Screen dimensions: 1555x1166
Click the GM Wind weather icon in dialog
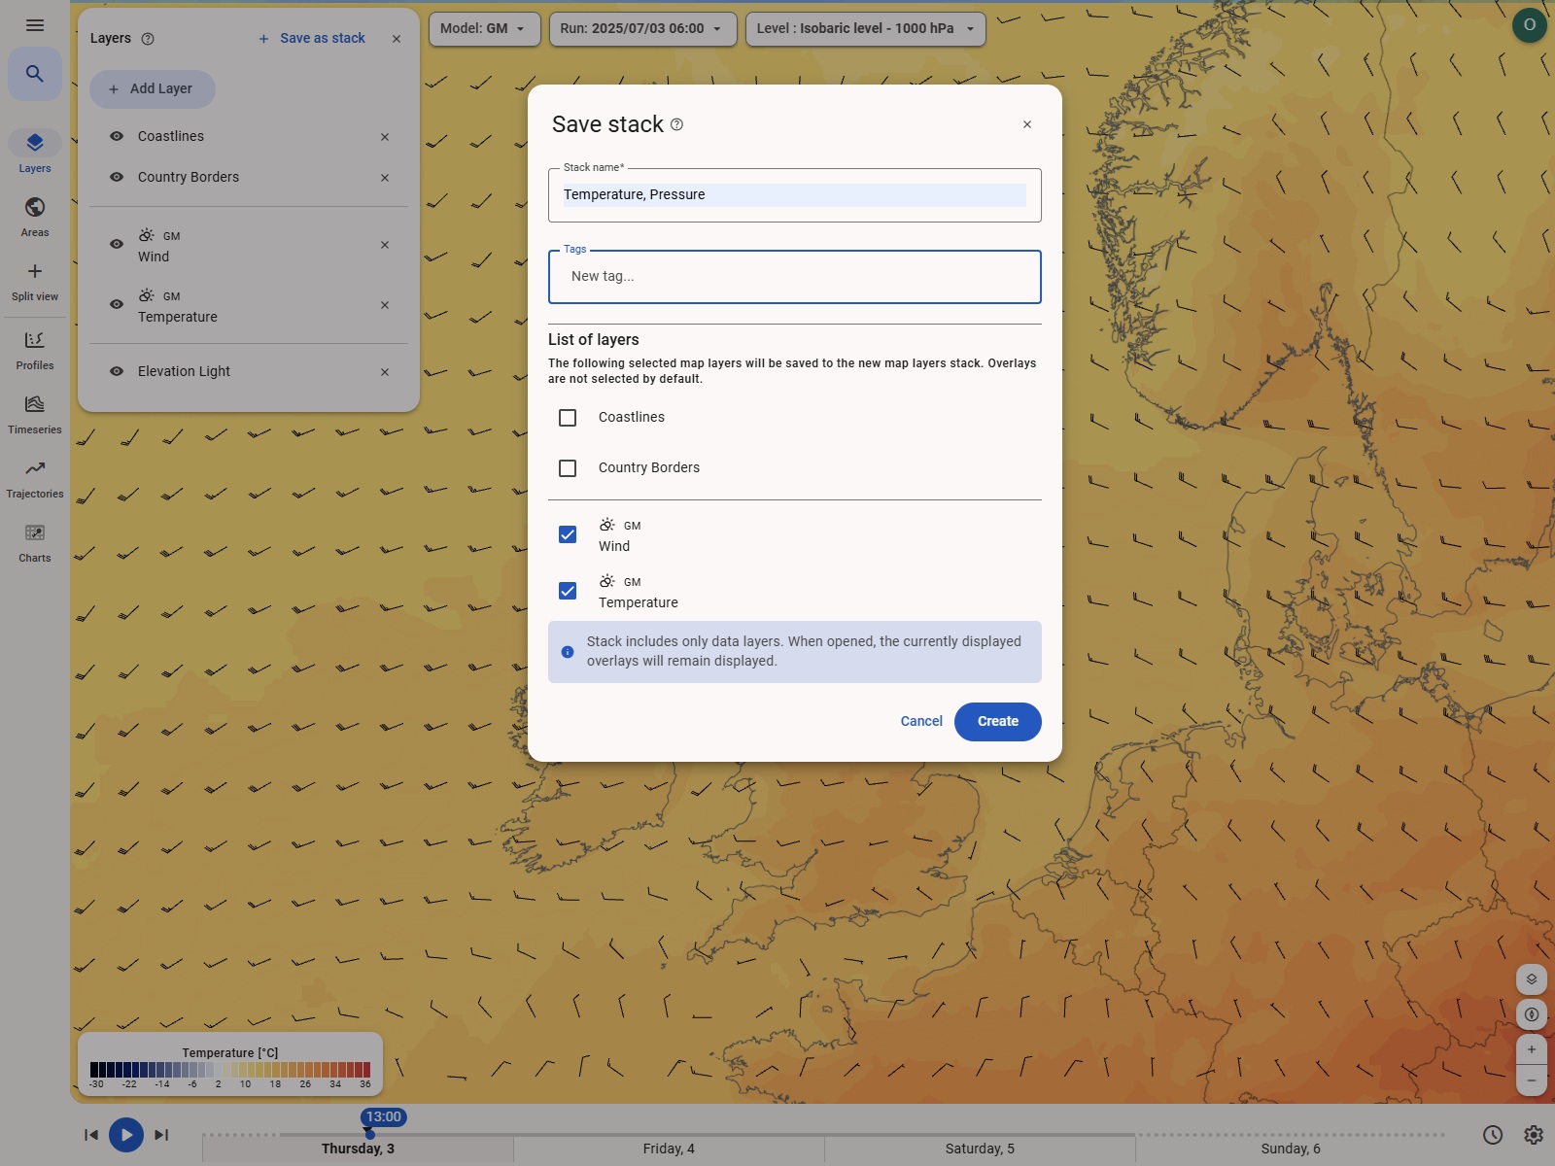coord(606,525)
